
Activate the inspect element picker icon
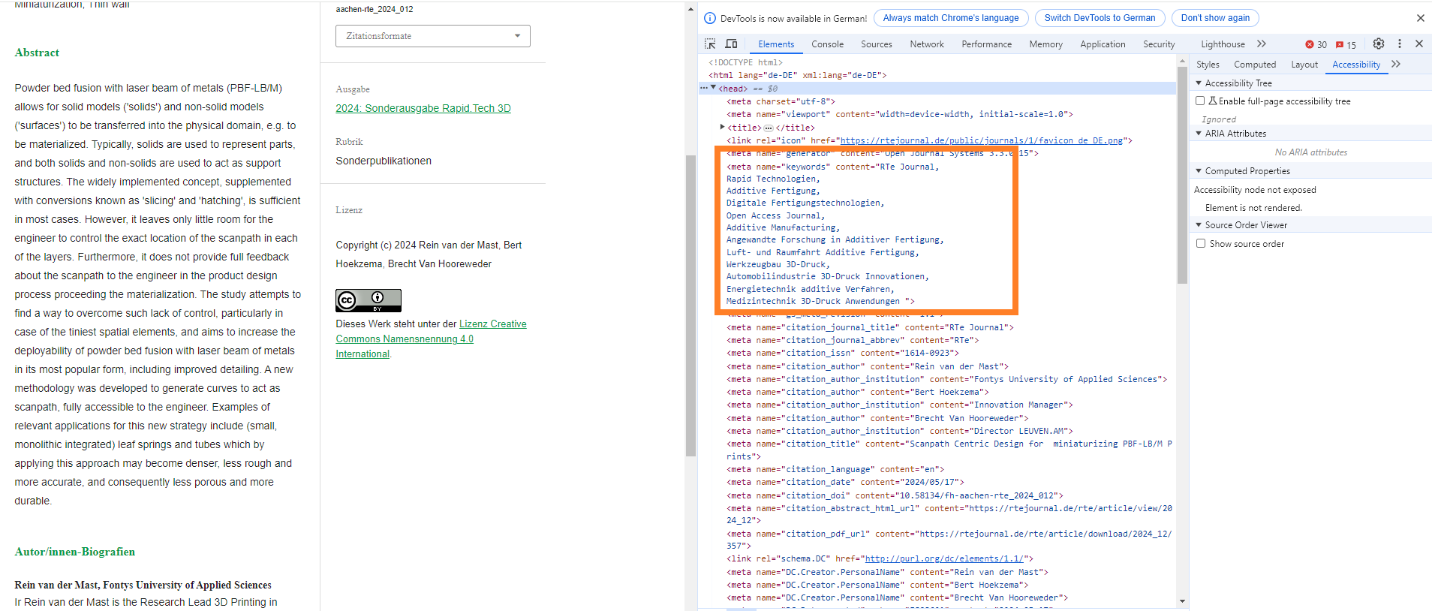tap(710, 44)
